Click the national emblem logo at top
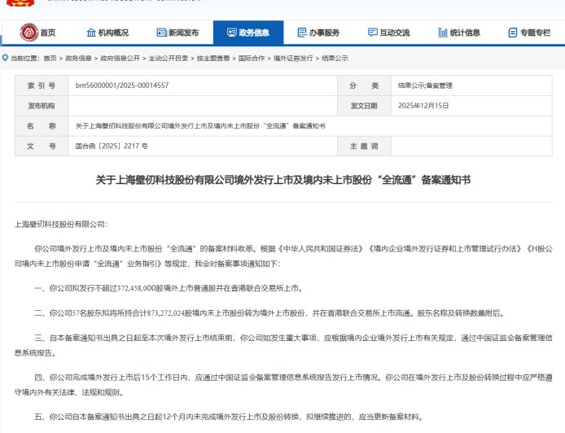Image resolution: width=565 pixels, height=433 pixels. (x=20, y=3)
